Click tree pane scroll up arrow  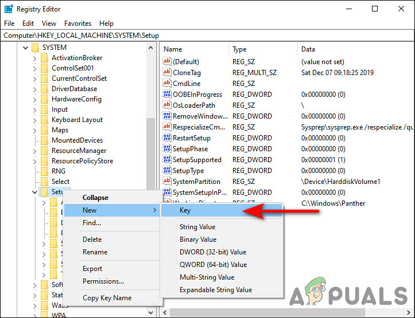click(x=150, y=48)
